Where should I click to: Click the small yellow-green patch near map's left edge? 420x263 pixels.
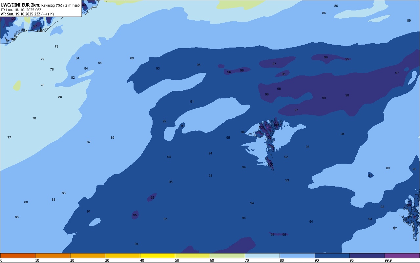17,86
